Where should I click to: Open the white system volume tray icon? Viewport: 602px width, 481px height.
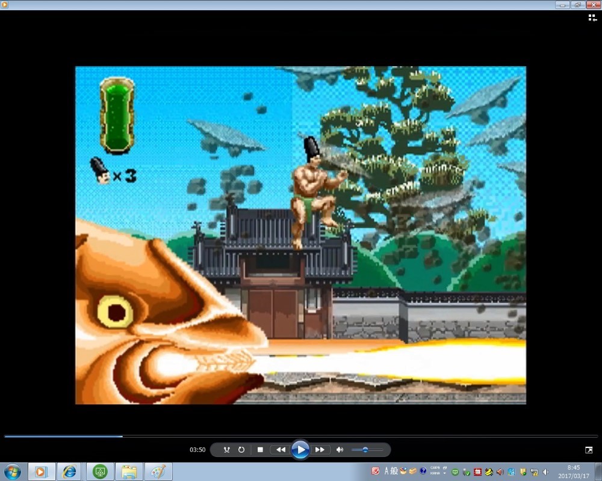545,472
